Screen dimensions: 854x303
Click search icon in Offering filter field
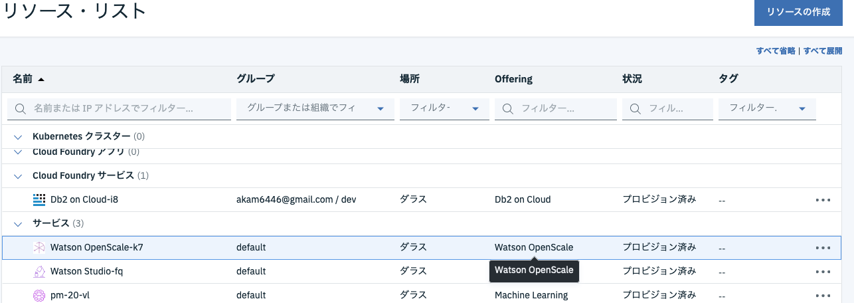click(508, 108)
